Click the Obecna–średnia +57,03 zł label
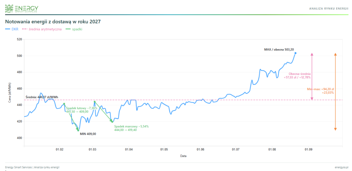 pyautogui.click(x=297, y=75)
